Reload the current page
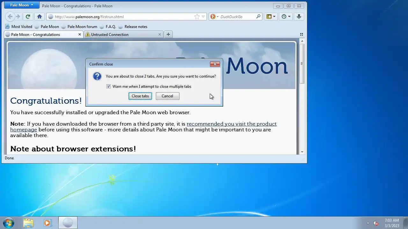This screenshot has height=229, width=408. tap(28, 17)
